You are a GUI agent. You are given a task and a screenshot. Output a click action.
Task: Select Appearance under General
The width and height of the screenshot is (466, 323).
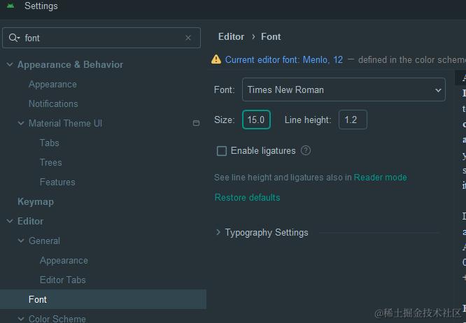[64, 260]
